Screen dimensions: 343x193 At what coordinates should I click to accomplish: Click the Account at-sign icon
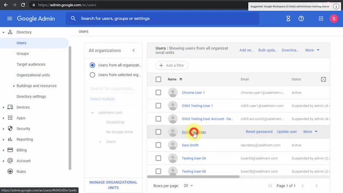(10, 160)
